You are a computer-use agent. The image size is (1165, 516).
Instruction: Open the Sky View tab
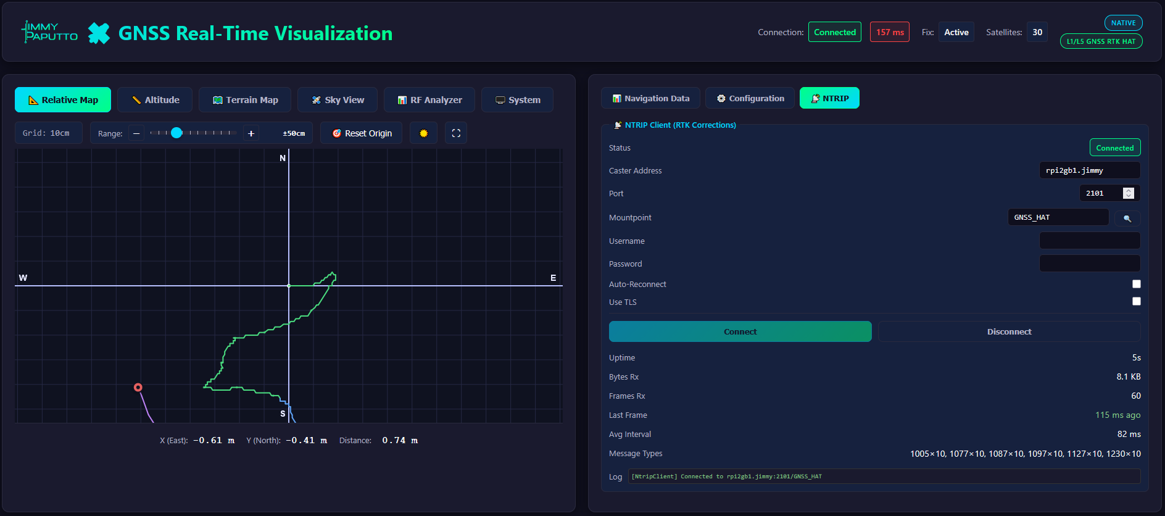click(x=338, y=100)
